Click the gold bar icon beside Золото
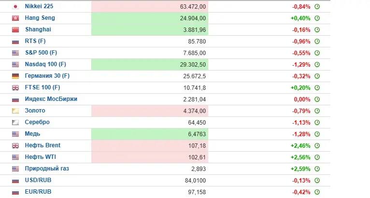This screenshot has width=370, height=198. pyautogui.click(x=15, y=111)
